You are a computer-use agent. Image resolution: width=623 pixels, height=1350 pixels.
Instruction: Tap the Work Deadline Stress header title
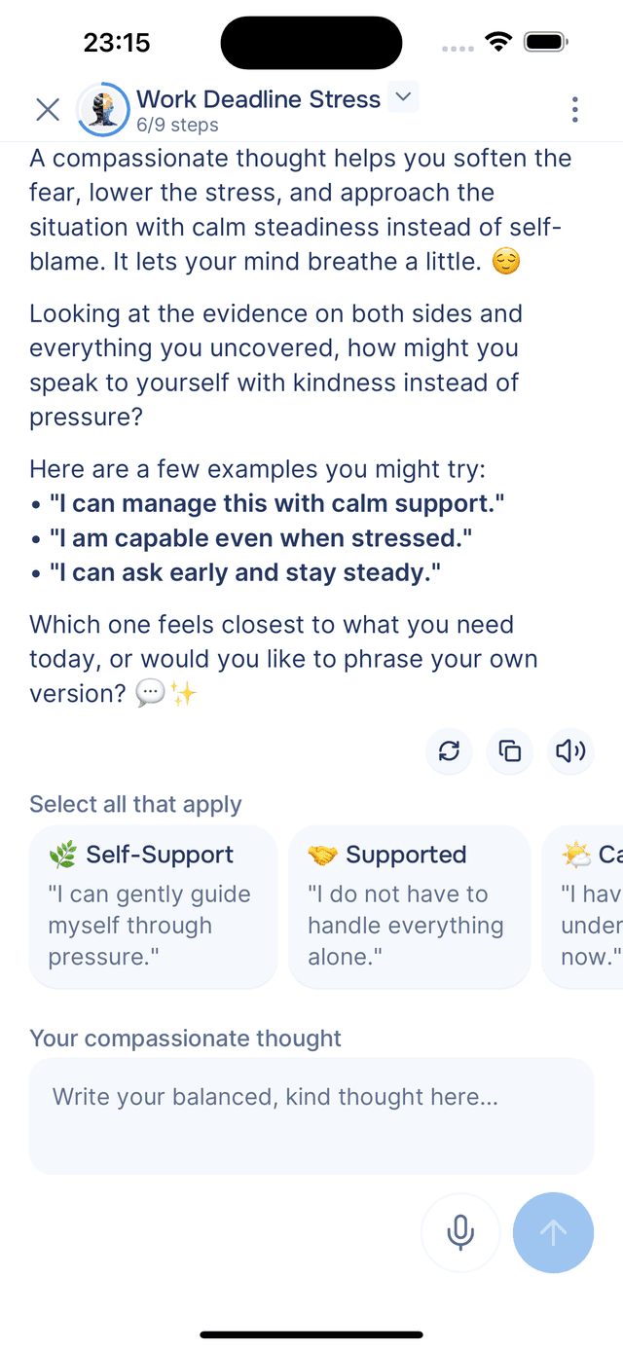point(258,98)
